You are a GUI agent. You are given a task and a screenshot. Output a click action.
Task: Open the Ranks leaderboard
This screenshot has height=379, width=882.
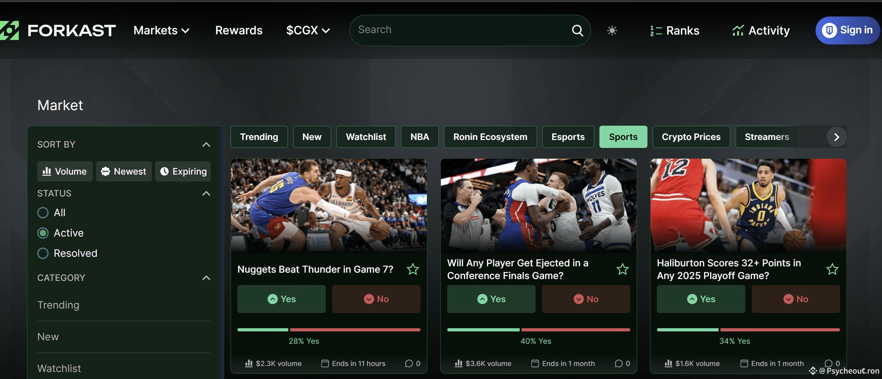(674, 30)
